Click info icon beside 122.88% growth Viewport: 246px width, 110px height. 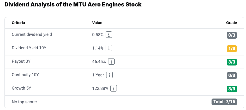[113, 88]
